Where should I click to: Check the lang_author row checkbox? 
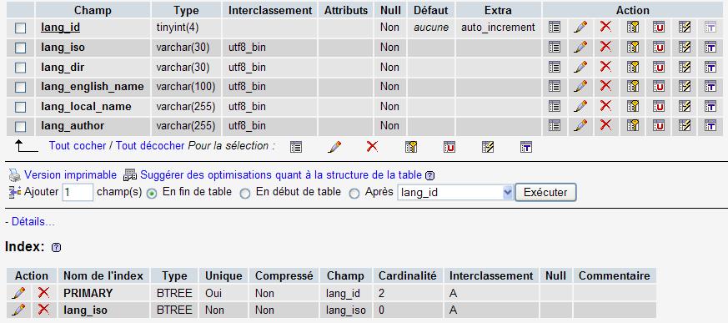(20, 126)
